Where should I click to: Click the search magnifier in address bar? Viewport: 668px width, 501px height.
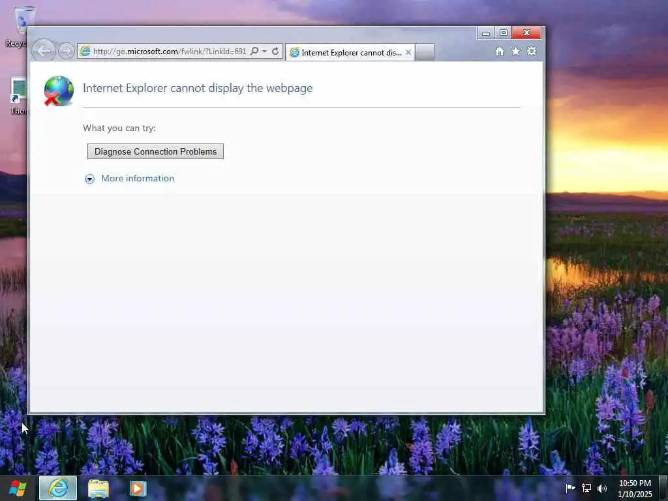coord(254,51)
